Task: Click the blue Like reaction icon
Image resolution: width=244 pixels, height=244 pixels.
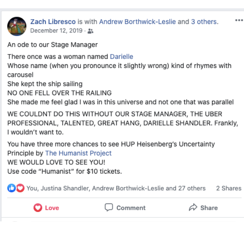Action: click(x=11, y=188)
